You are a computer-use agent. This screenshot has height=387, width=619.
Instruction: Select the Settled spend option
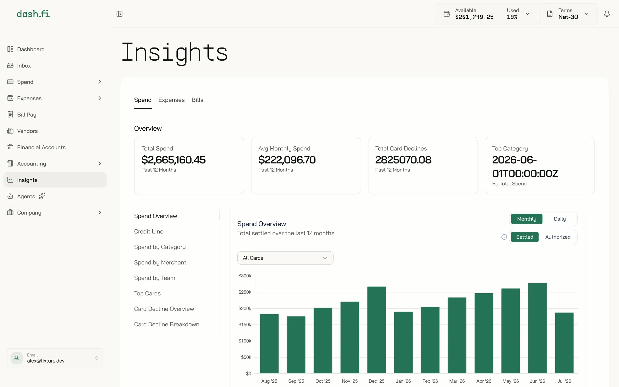point(525,237)
